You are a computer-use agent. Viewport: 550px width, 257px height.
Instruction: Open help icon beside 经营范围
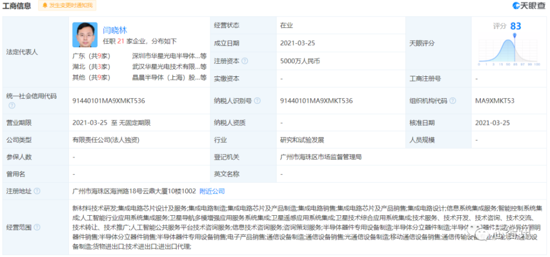click(x=37, y=227)
